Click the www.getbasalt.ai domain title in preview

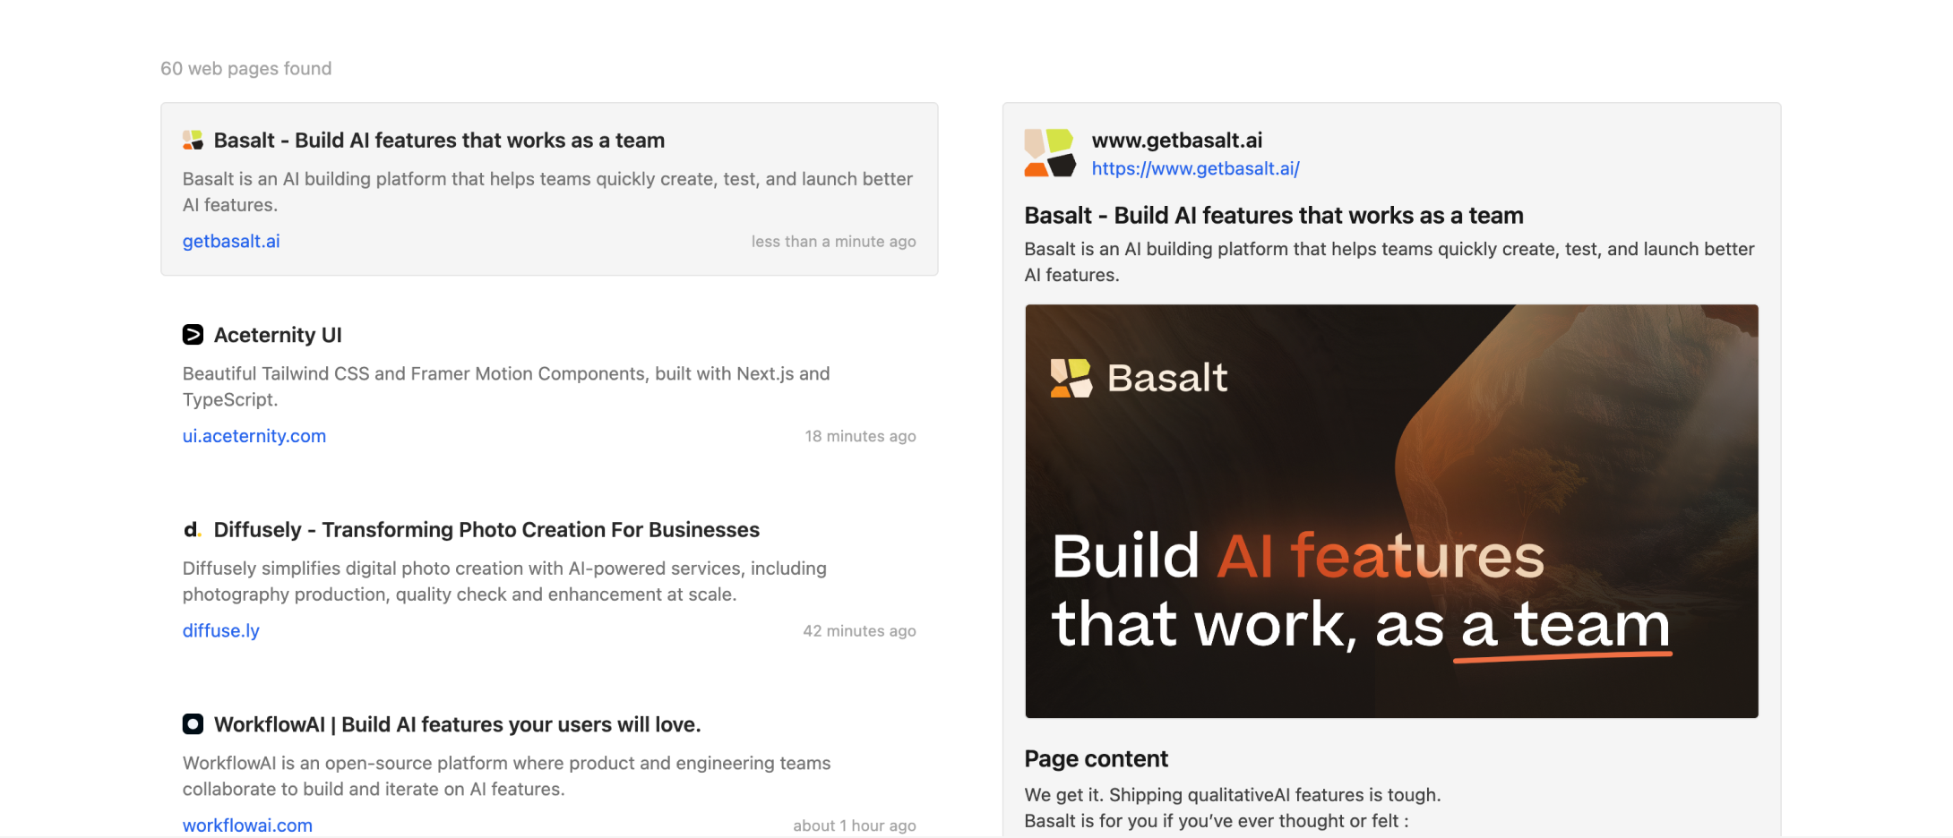click(1176, 141)
